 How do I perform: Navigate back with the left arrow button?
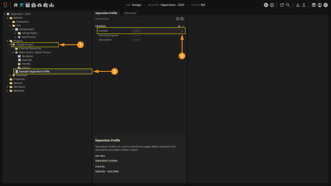[266, 5]
